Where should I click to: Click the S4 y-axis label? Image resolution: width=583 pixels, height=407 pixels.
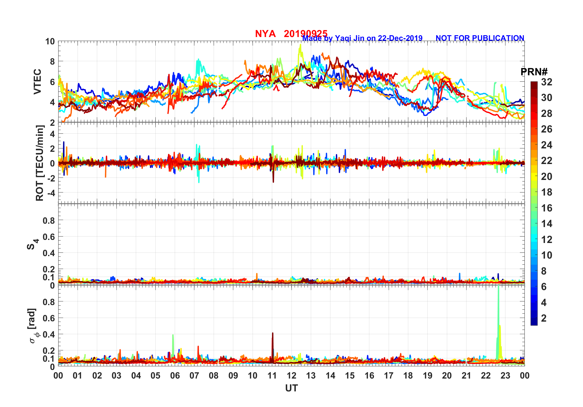coord(33,244)
